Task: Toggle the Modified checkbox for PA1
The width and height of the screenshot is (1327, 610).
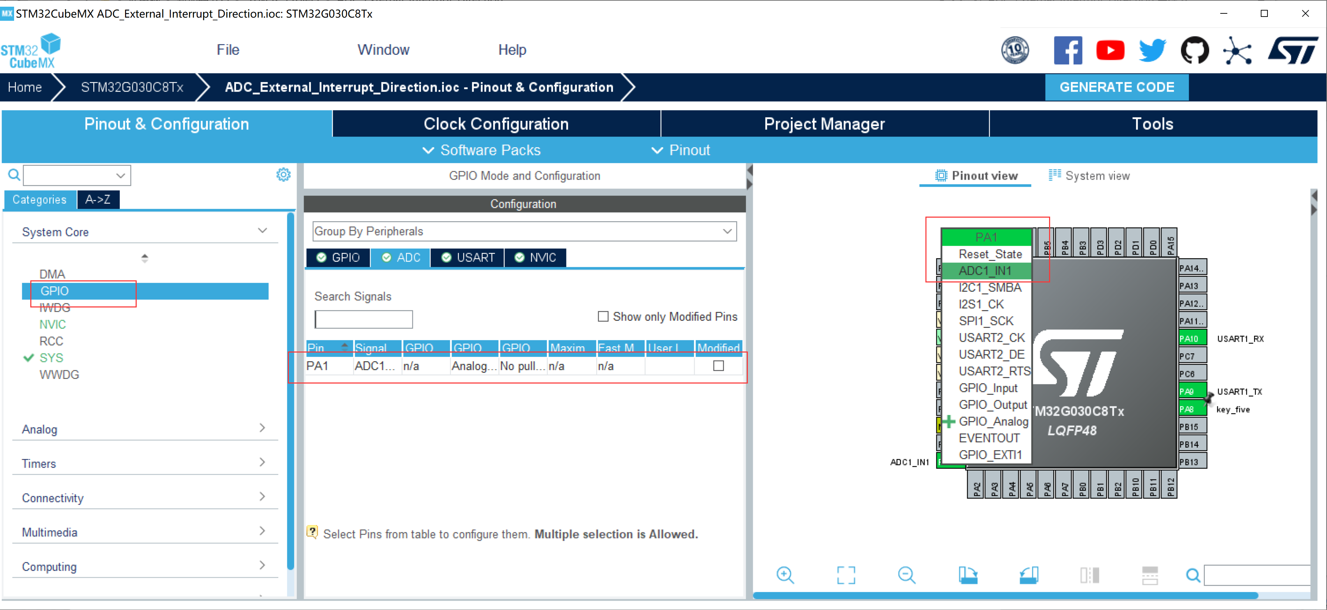Action: pyautogui.click(x=718, y=366)
